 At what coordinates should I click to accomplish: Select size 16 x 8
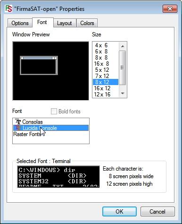pyautogui.click(x=106, y=64)
